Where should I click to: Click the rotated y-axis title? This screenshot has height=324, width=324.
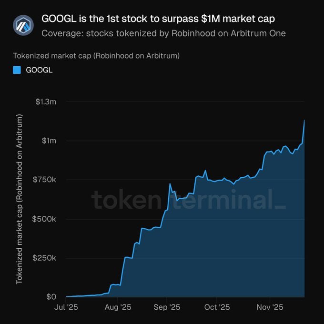20,199
